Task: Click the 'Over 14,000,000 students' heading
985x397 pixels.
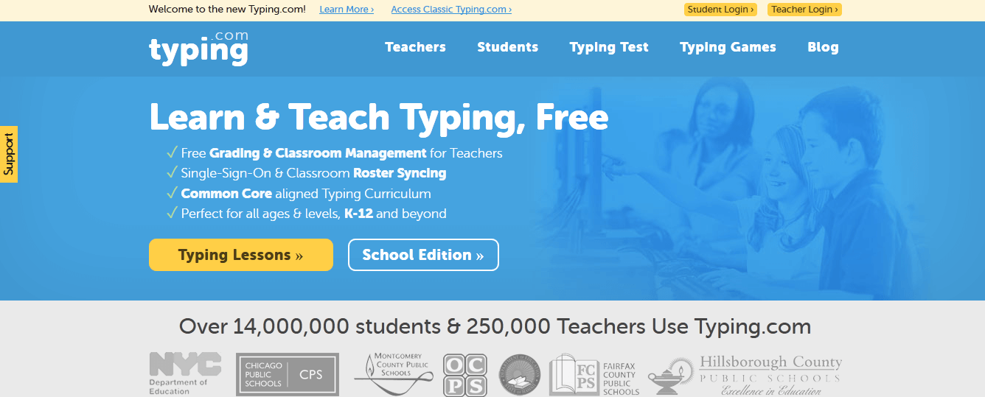Action: coord(495,326)
